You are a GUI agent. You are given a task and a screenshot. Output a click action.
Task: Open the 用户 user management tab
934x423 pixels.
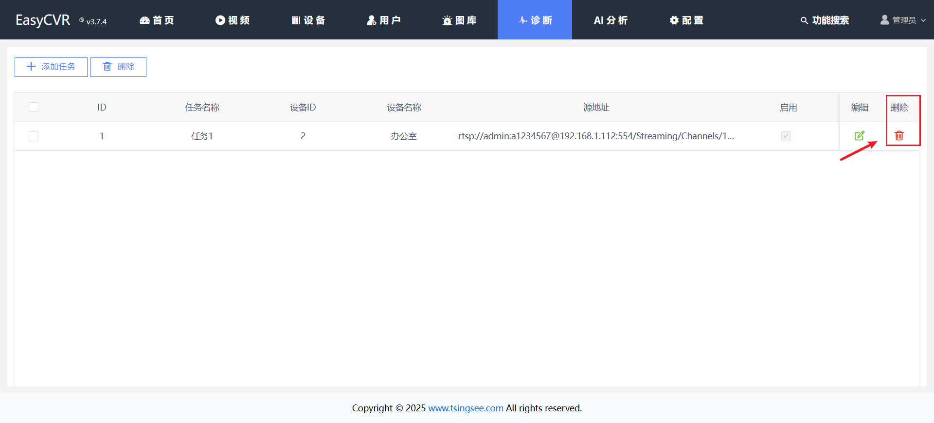384,20
